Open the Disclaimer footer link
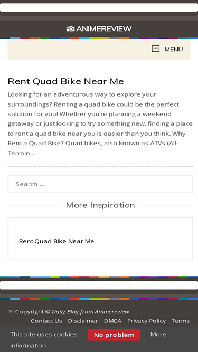The width and height of the screenshot is (198, 352). click(83, 321)
